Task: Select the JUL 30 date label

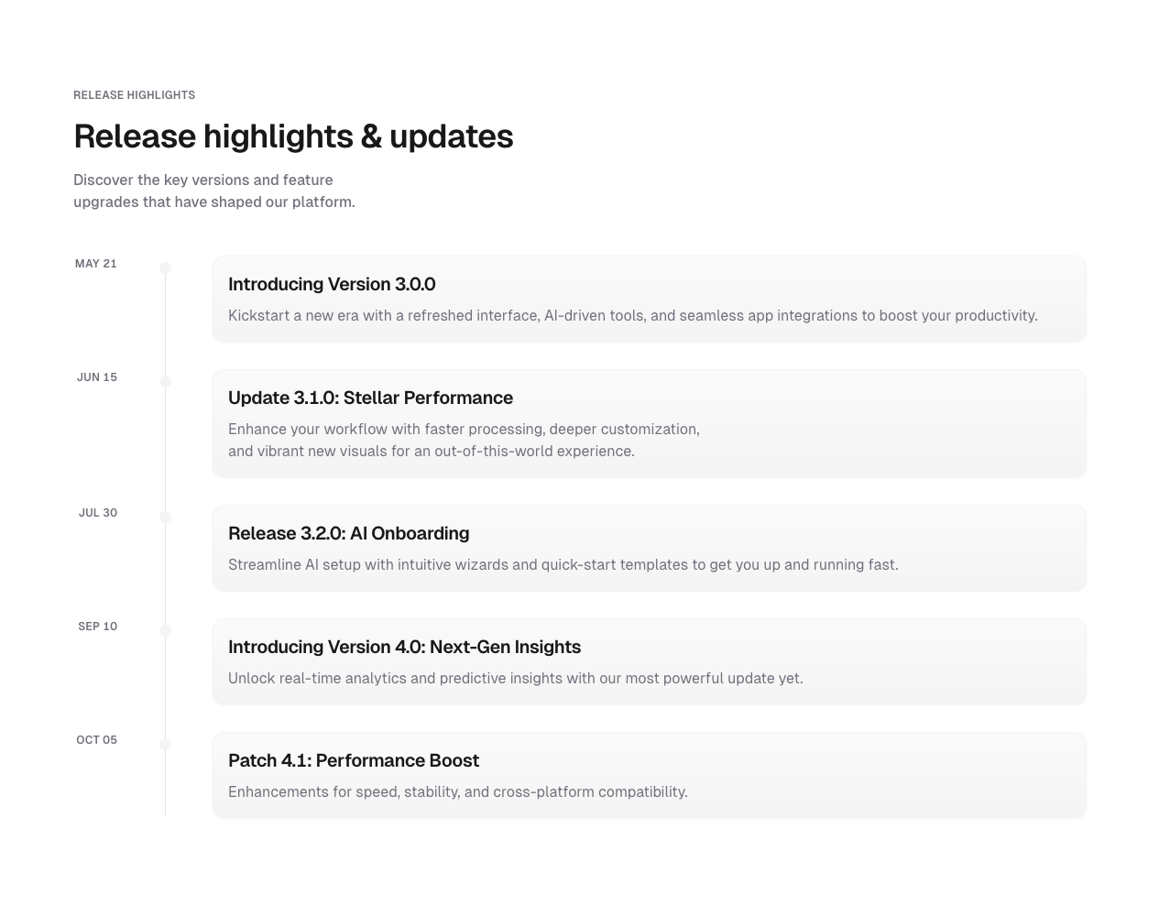Action: tap(98, 513)
